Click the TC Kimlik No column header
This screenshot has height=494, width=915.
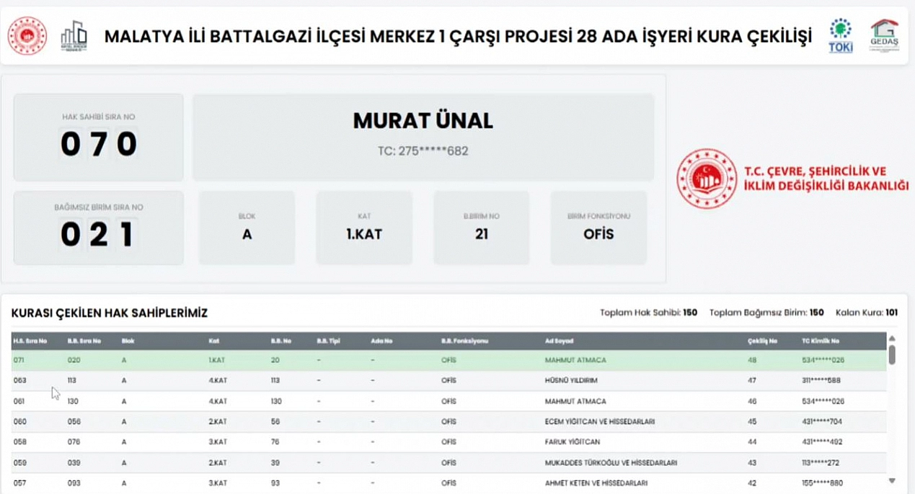point(821,341)
